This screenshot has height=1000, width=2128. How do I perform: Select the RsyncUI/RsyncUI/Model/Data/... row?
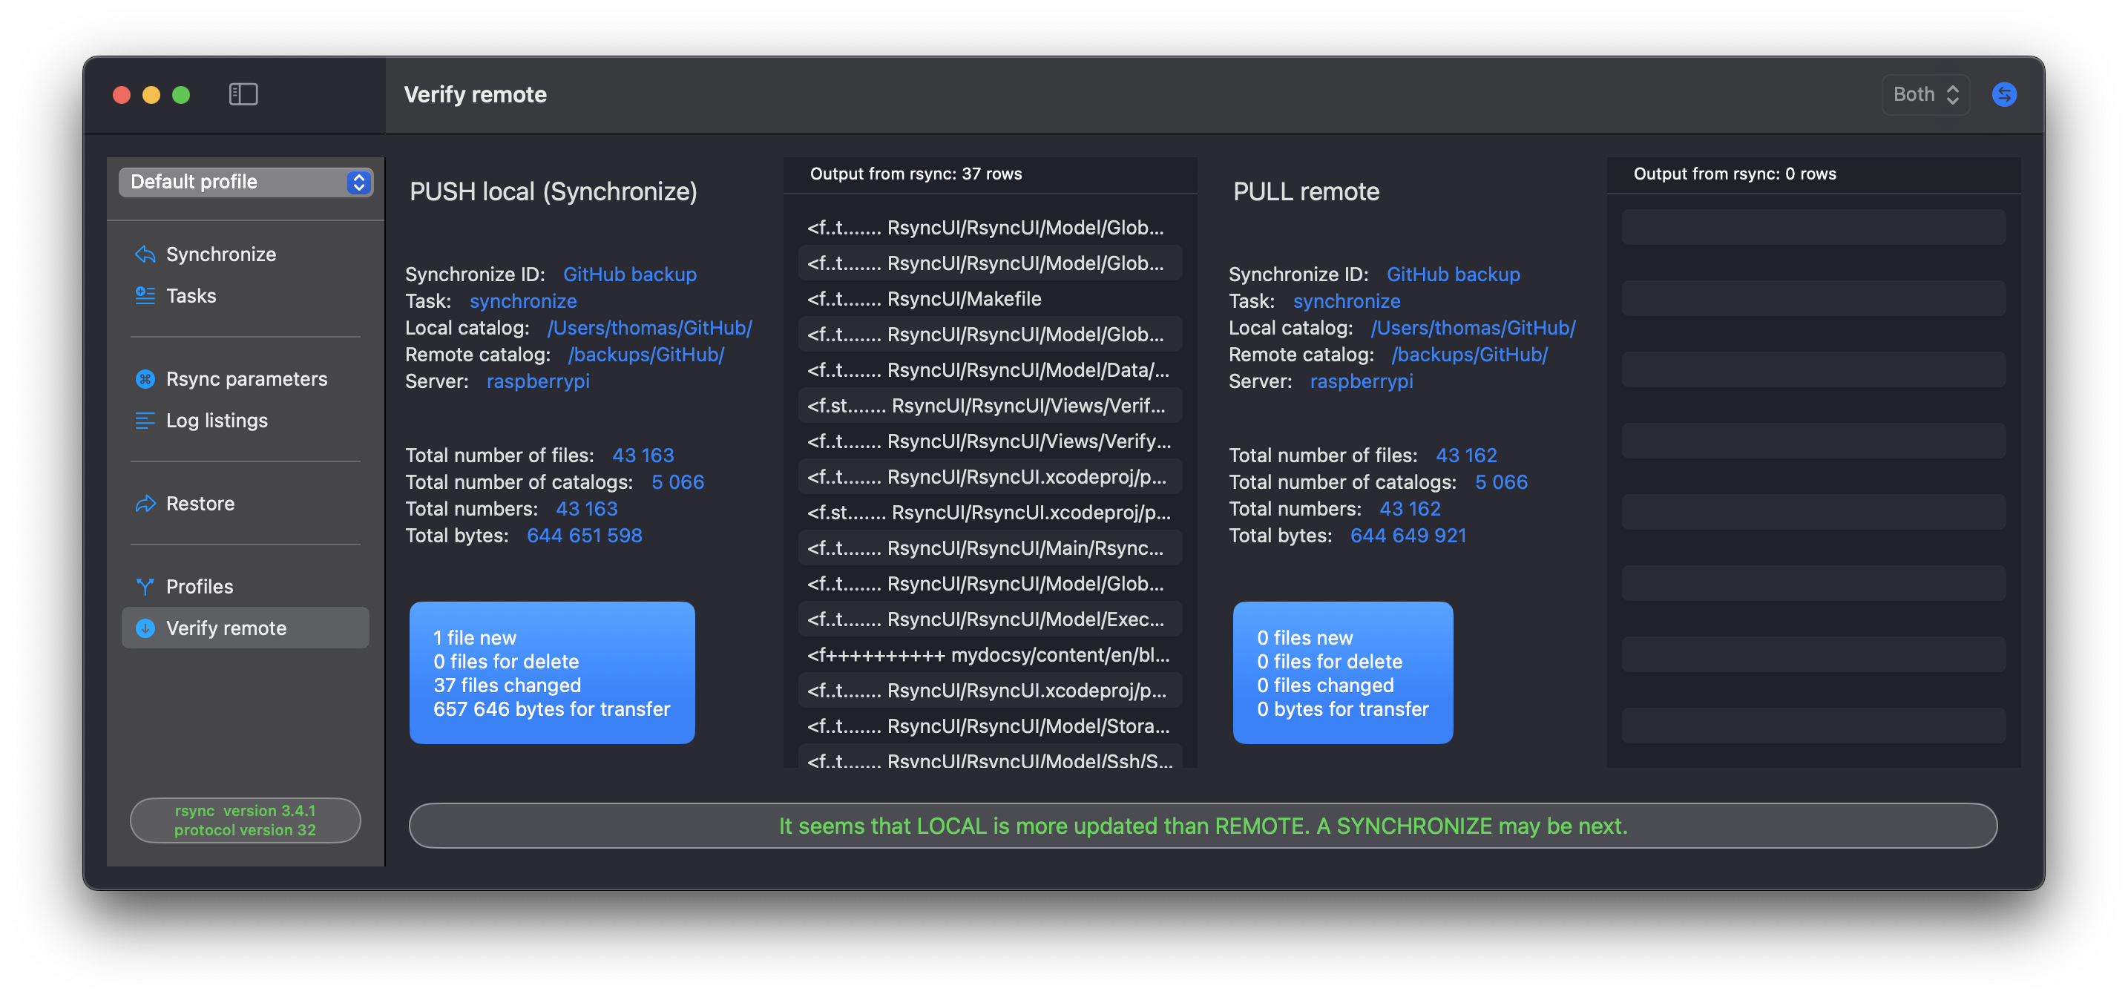[x=990, y=369]
